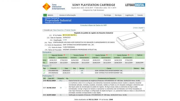180x101 pixels.
Task: Click KASZNAR LEONARDOS PROPRIEDADE INTELECTUAL text
Action: point(80,50)
